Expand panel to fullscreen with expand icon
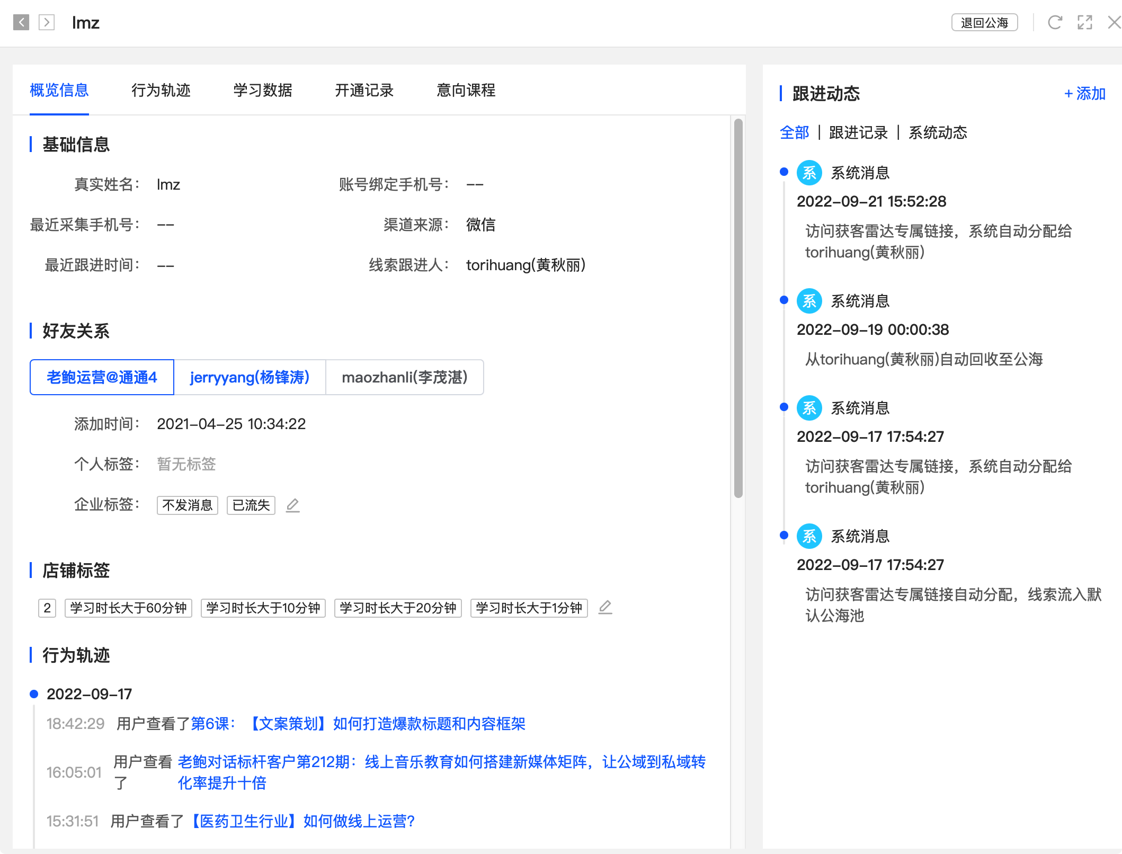1122x854 pixels. click(x=1085, y=22)
